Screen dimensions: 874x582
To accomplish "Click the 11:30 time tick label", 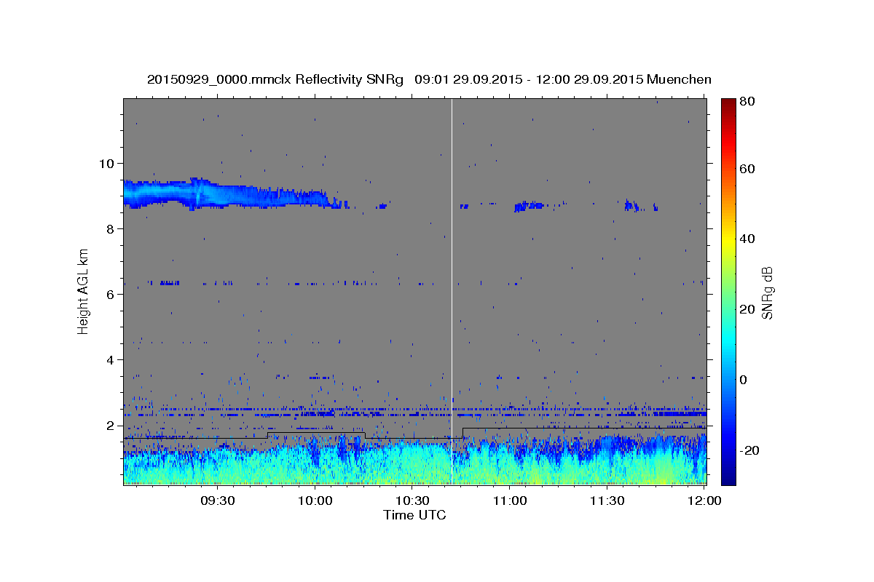I will [606, 501].
